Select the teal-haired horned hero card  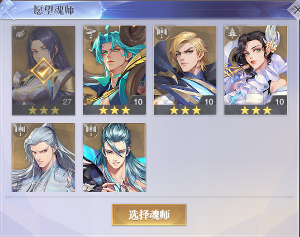pos(114,71)
